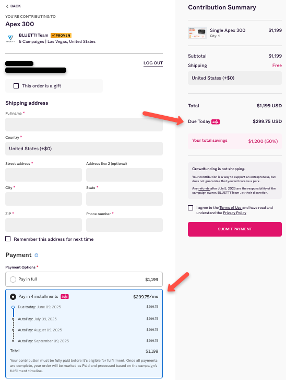Click into the Full name field
The width and height of the screenshot is (286, 380).
(x=84, y=125)
